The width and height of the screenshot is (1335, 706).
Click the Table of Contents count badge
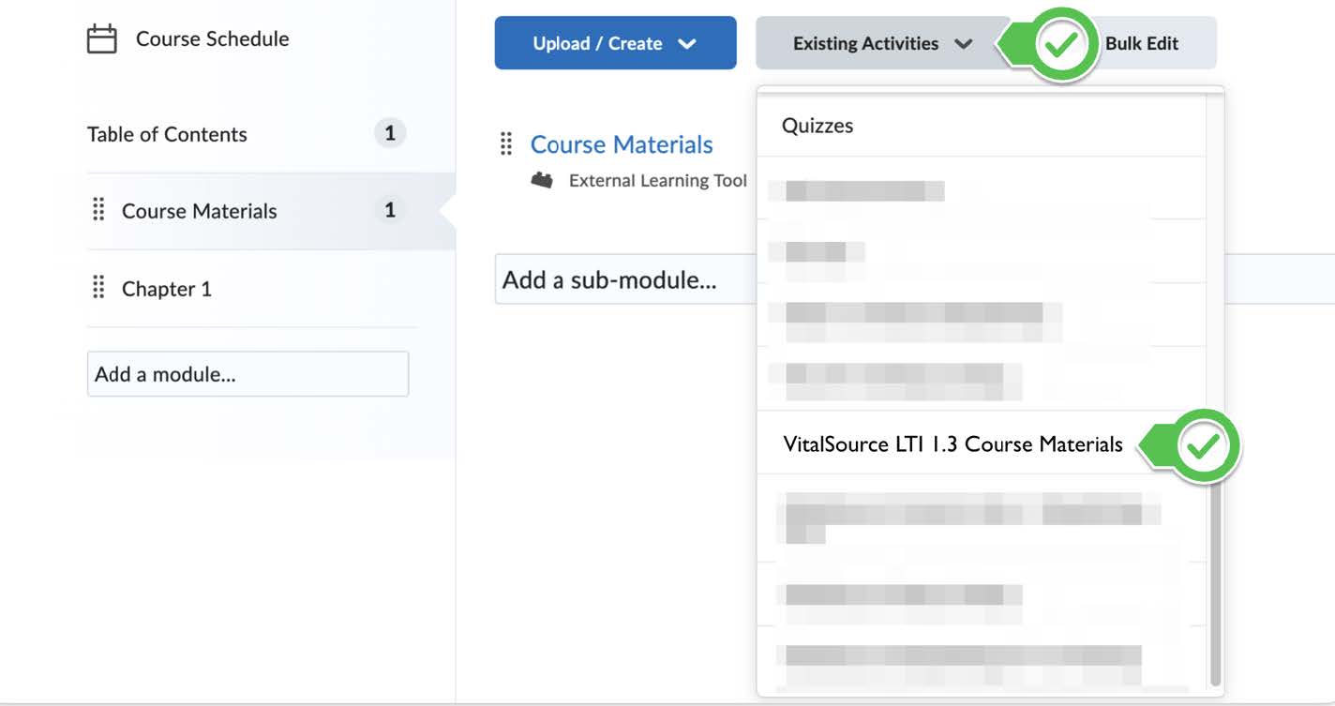390,134
